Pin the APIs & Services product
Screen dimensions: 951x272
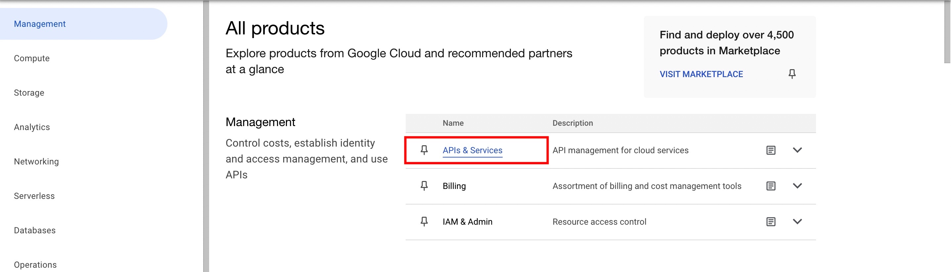click(424, 150)
